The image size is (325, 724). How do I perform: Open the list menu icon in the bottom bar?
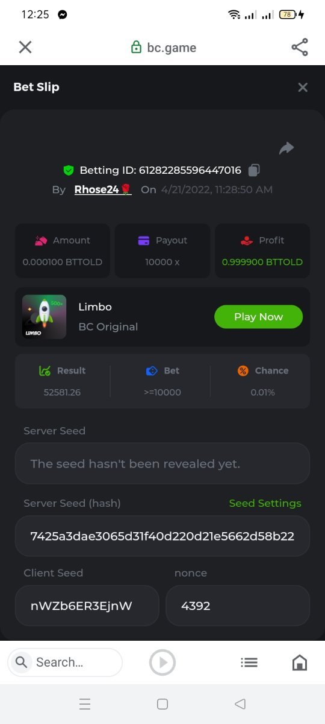click(249, 662)
